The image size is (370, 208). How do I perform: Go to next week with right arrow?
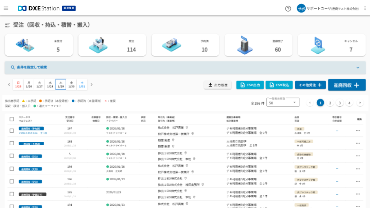(92, 84)
